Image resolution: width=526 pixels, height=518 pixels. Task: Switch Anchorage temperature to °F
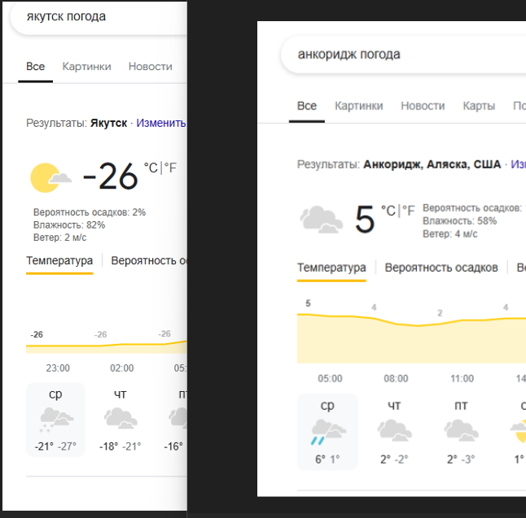click(408, 211)
